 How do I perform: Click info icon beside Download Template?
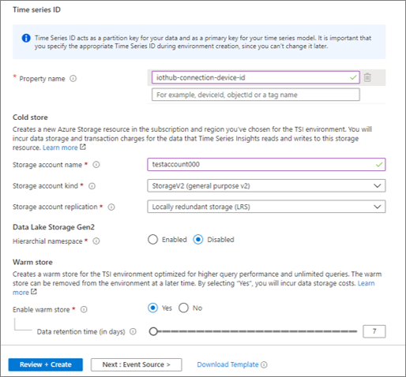(x=264, y=364)
